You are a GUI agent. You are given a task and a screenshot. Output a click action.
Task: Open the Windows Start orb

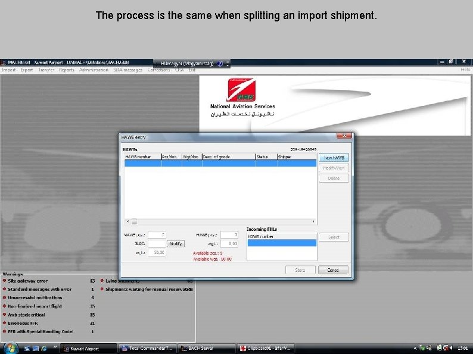[11, 348]
